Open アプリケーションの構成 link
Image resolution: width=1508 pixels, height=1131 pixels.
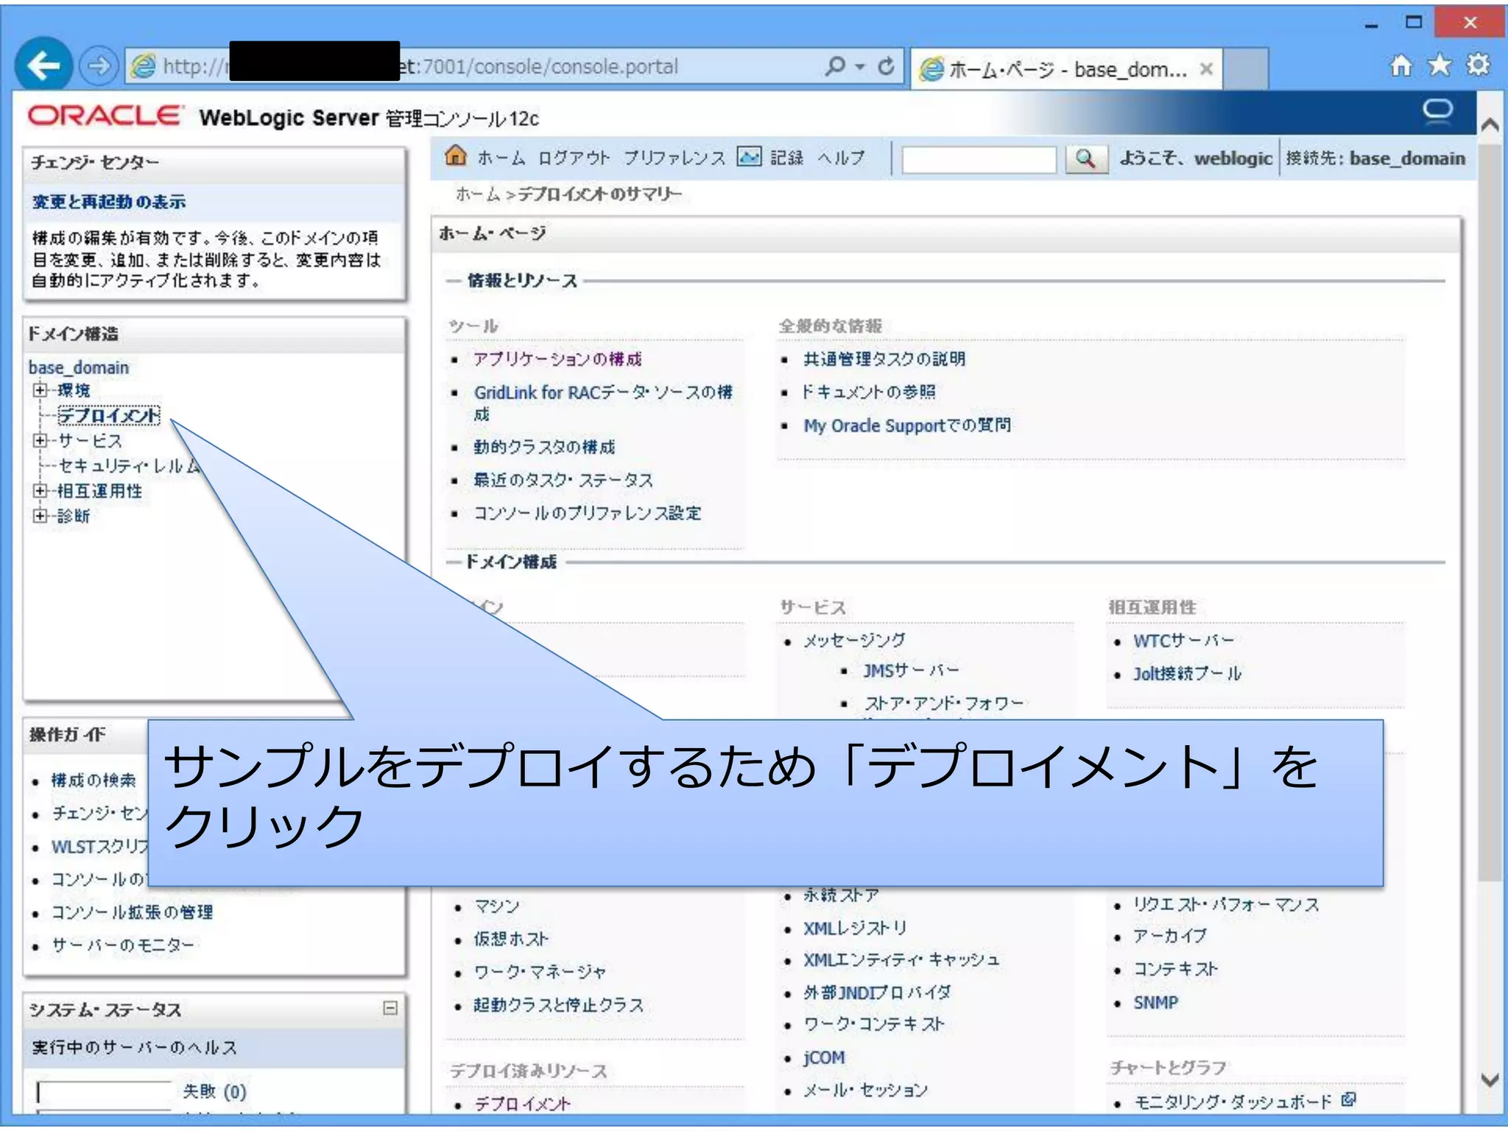pyautogui.click(x=557, y=359)
